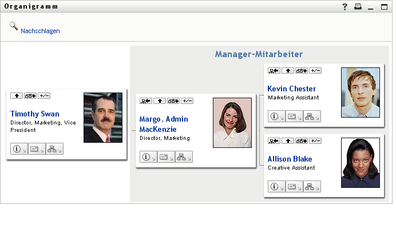Go up a level on Allison Blake's card
The height and width of the screenshot is (225, 396).
[288, 141]
